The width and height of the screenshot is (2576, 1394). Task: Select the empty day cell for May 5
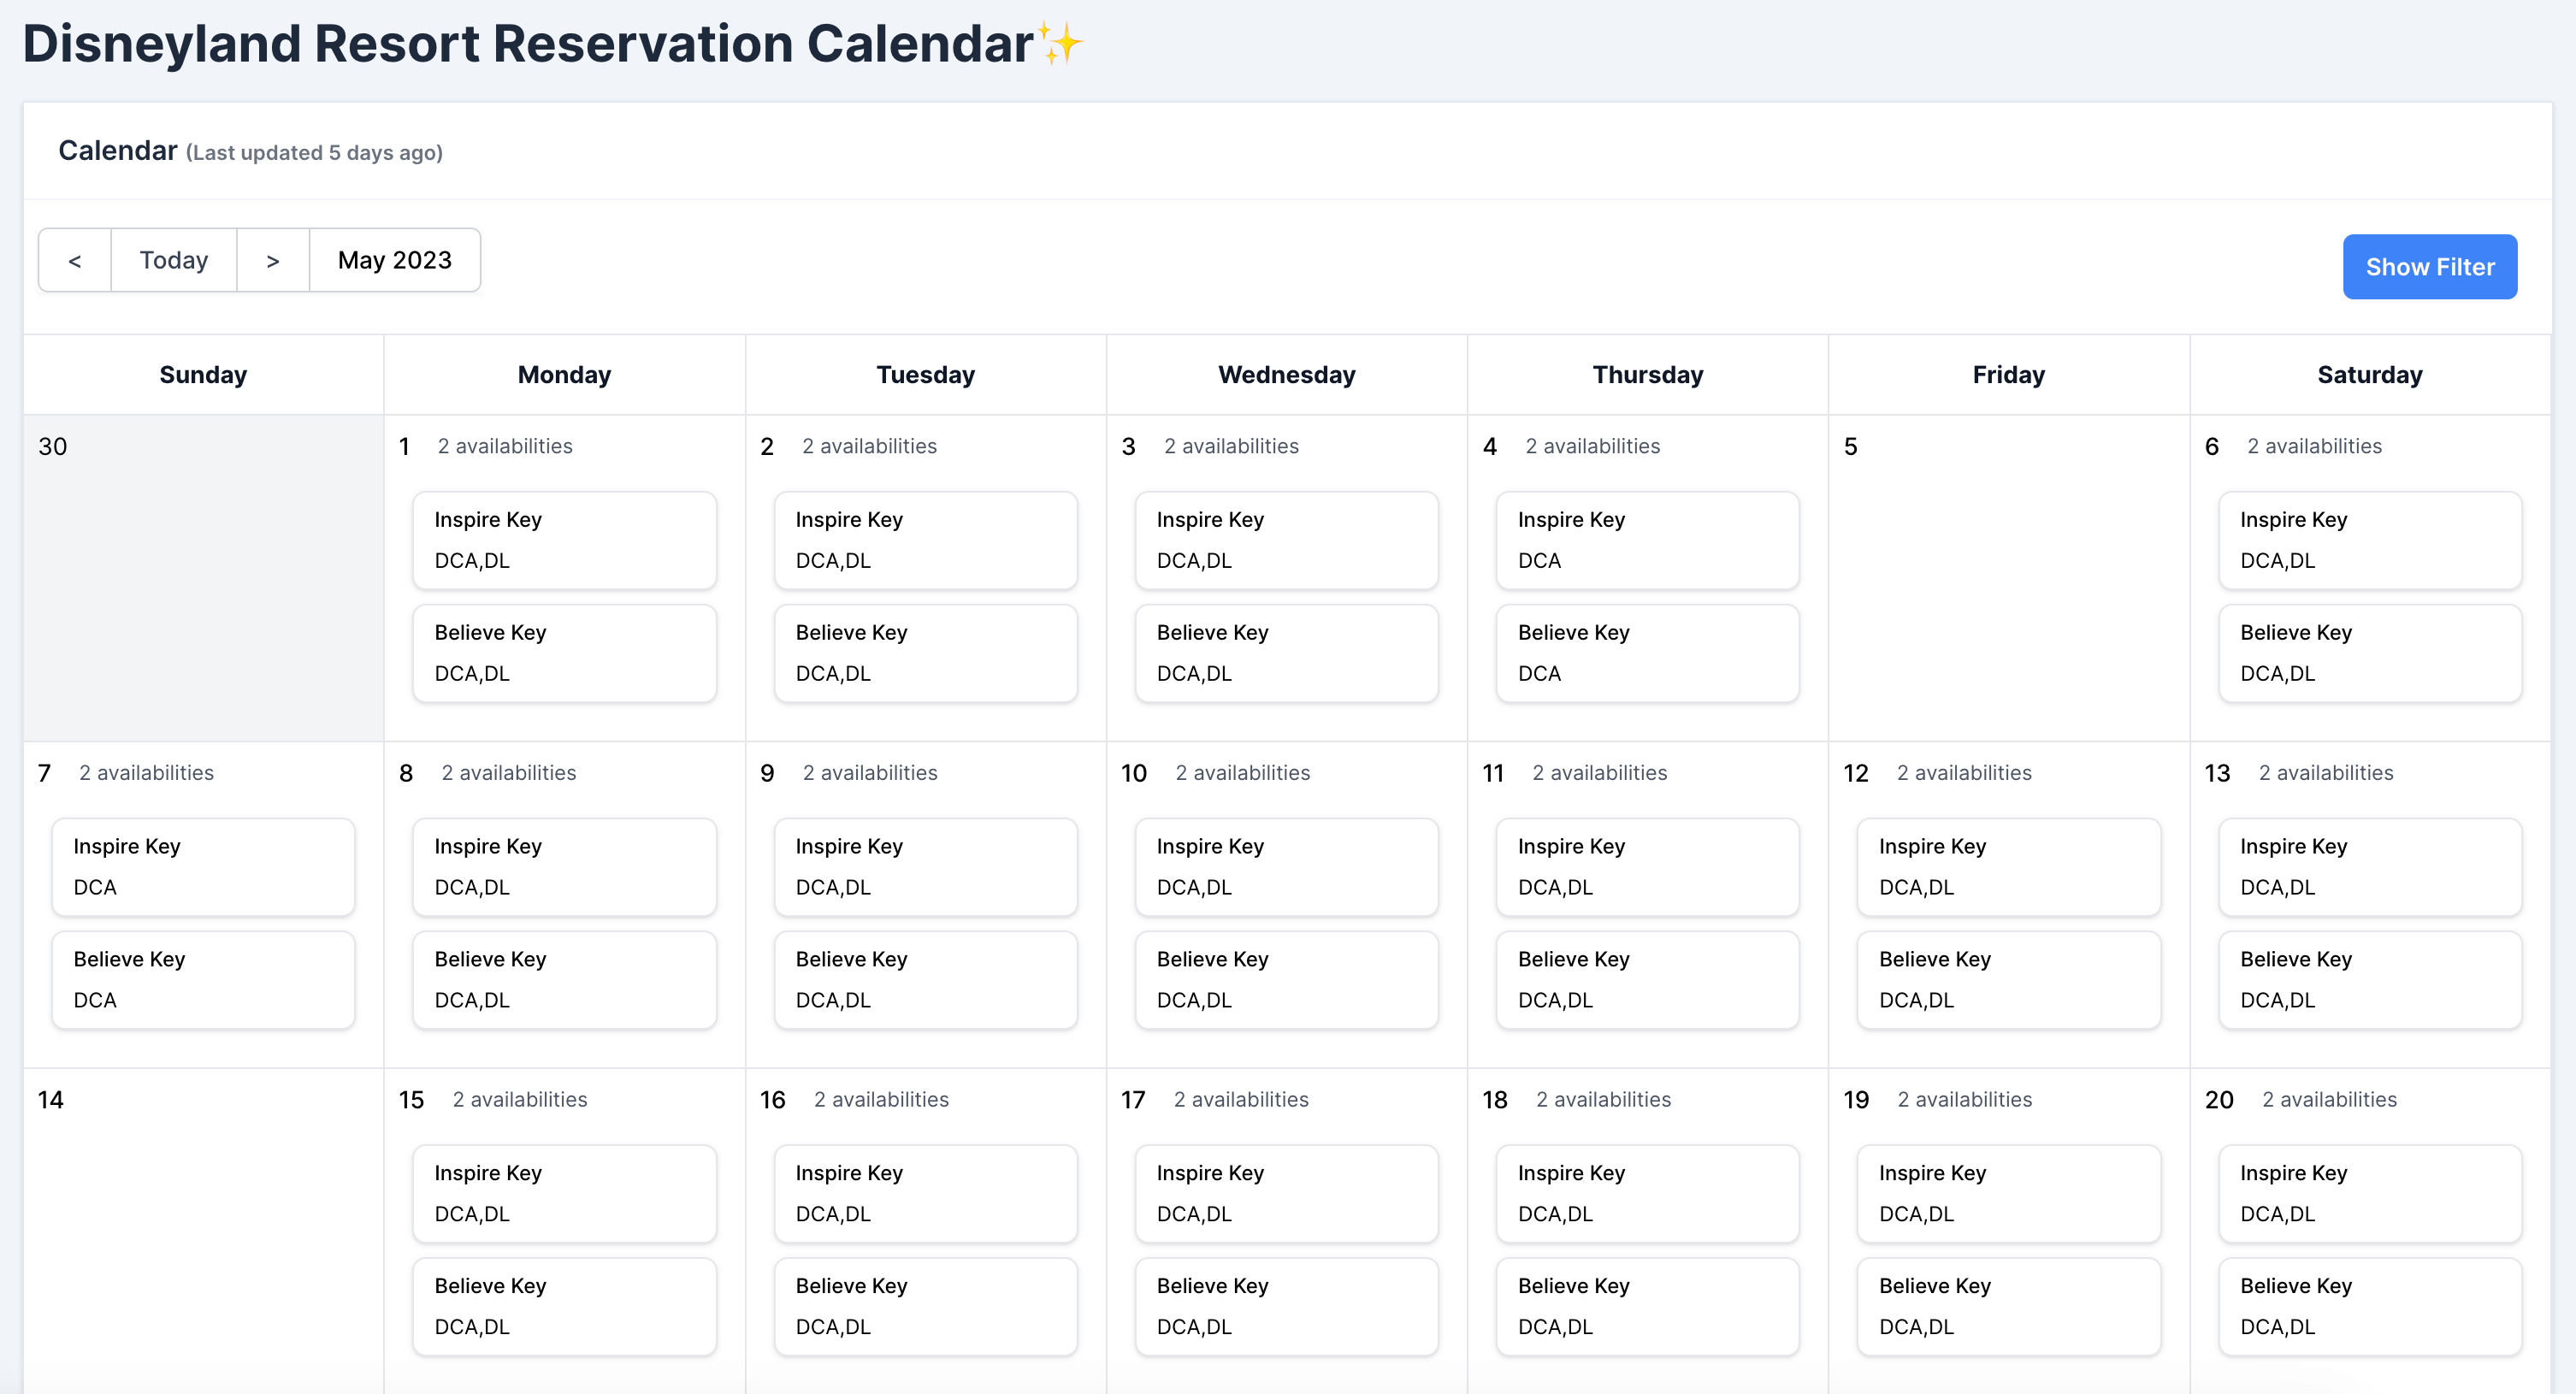(x=2008, y=580)
